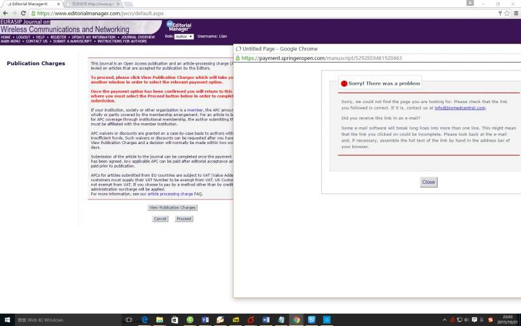Open the Windows Store taskbar icon
Image resolution: width=521 pixels, height=326 pixels.
(175, 320)
